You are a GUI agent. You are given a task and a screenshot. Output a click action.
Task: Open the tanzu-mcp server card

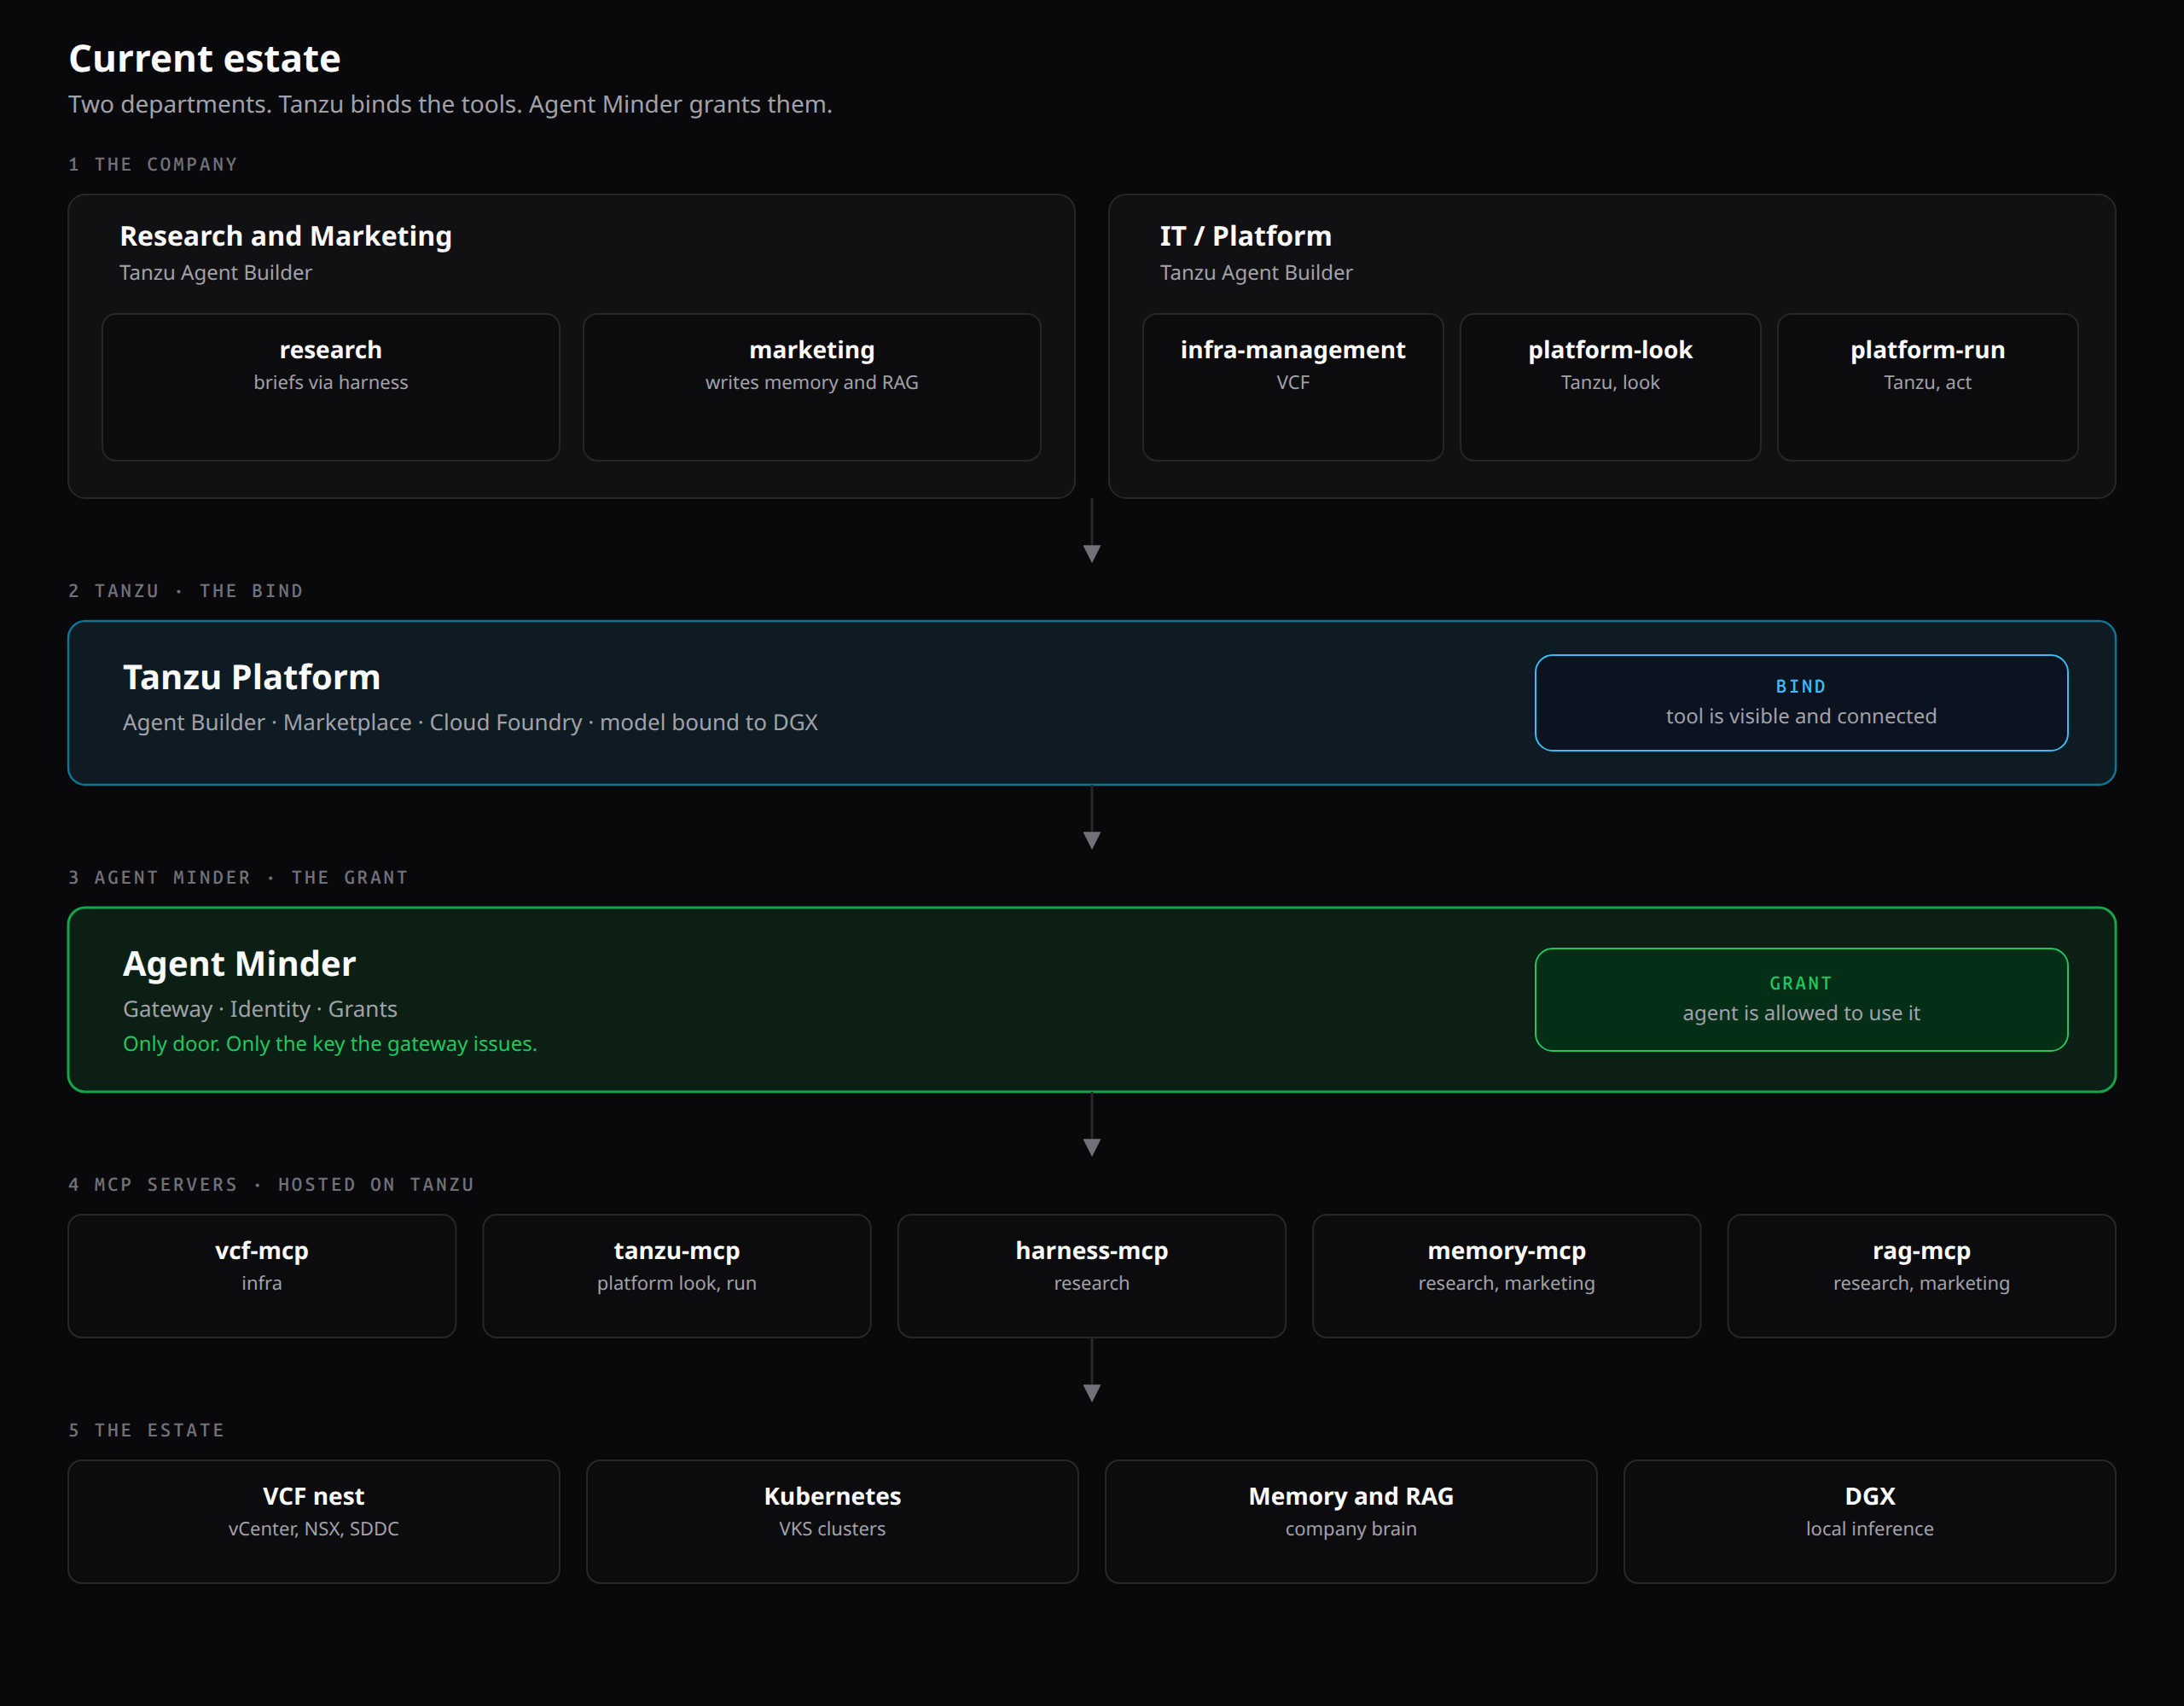point(676,1275)
